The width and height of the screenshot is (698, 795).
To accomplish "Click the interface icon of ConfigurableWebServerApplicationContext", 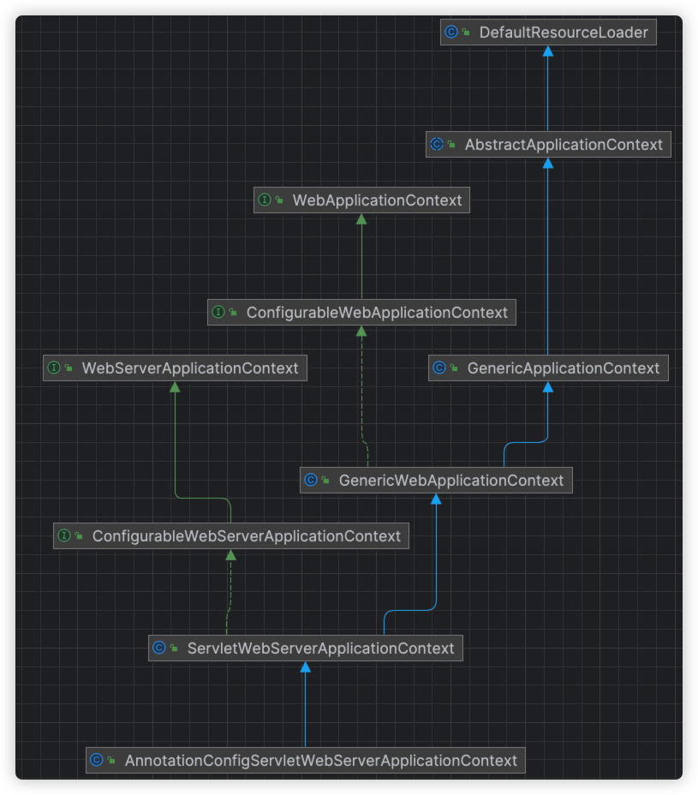I will point(64,535).
